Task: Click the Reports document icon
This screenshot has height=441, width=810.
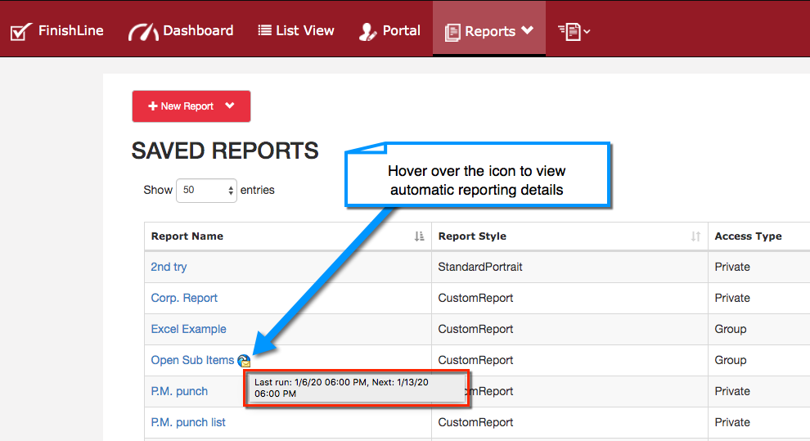Action: (x=452, y=32)
